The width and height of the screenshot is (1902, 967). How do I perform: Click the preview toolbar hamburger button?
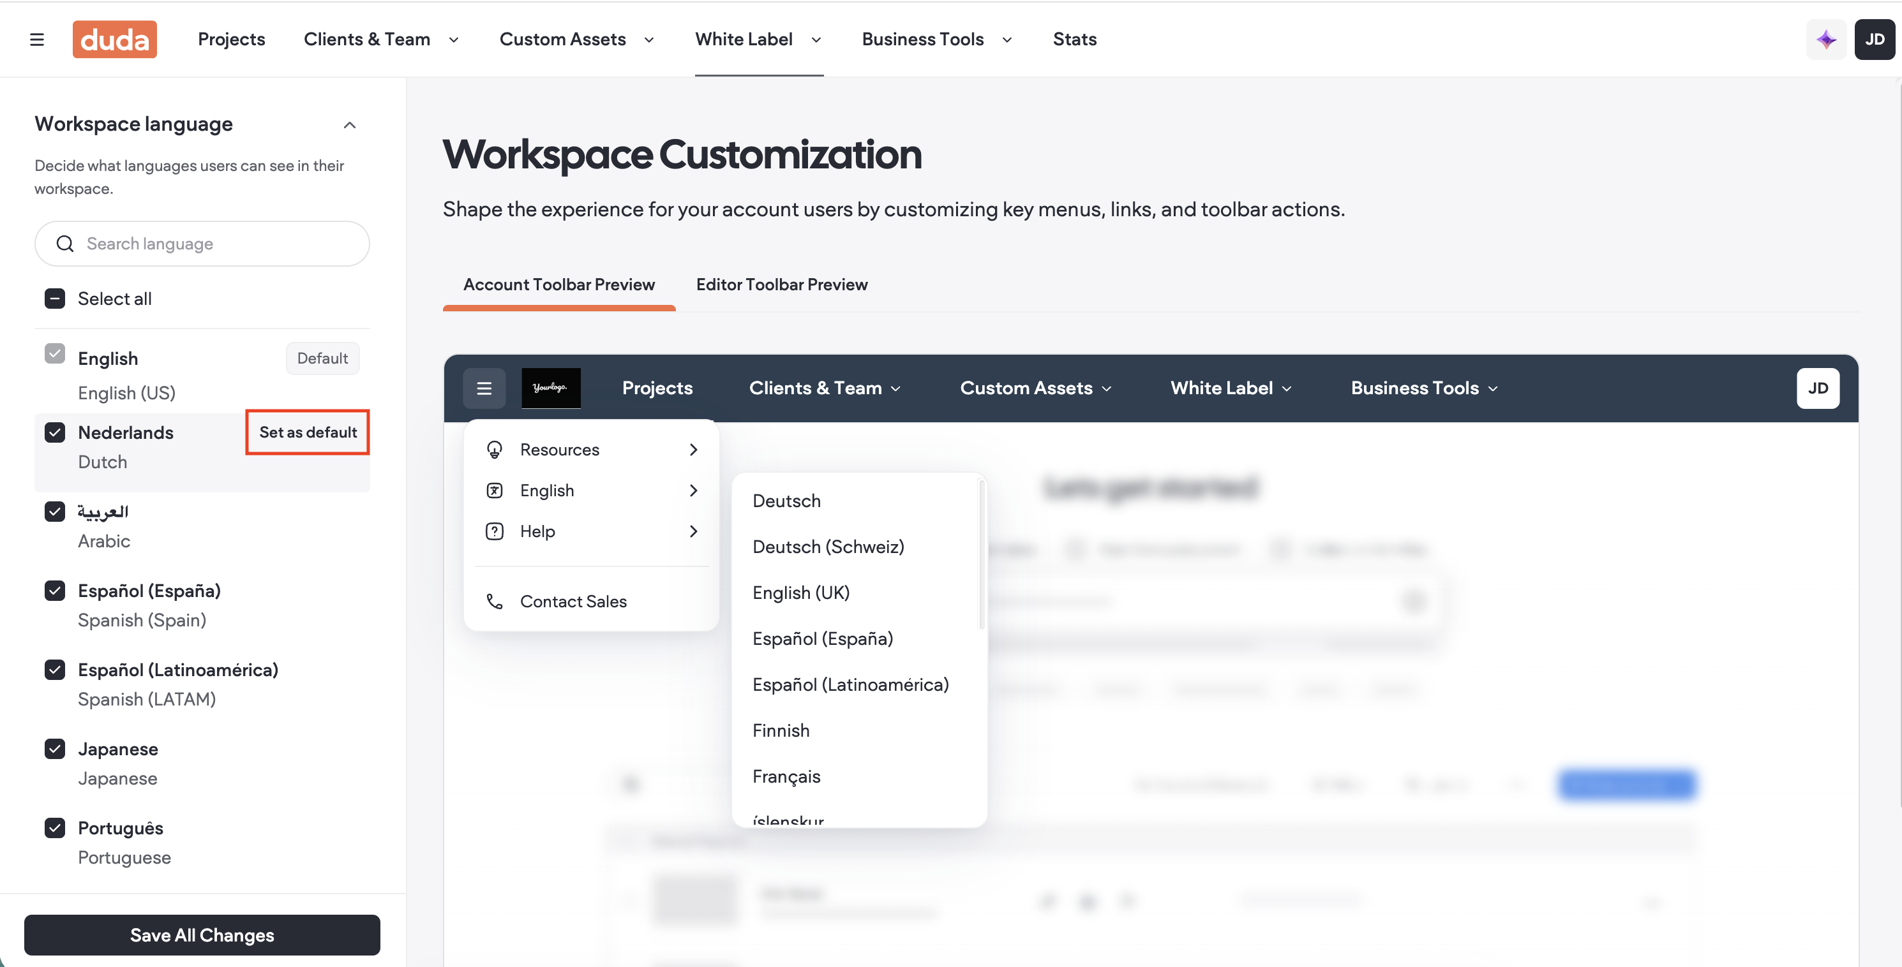point(484,388)
